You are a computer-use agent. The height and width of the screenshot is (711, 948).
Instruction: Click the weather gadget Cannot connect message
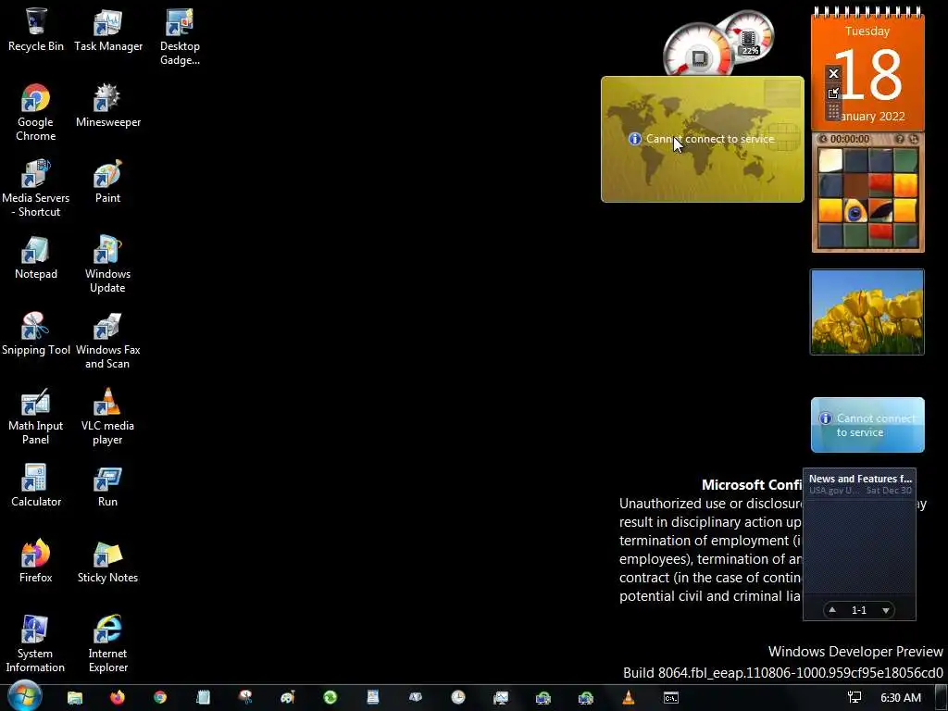(876, 425)
